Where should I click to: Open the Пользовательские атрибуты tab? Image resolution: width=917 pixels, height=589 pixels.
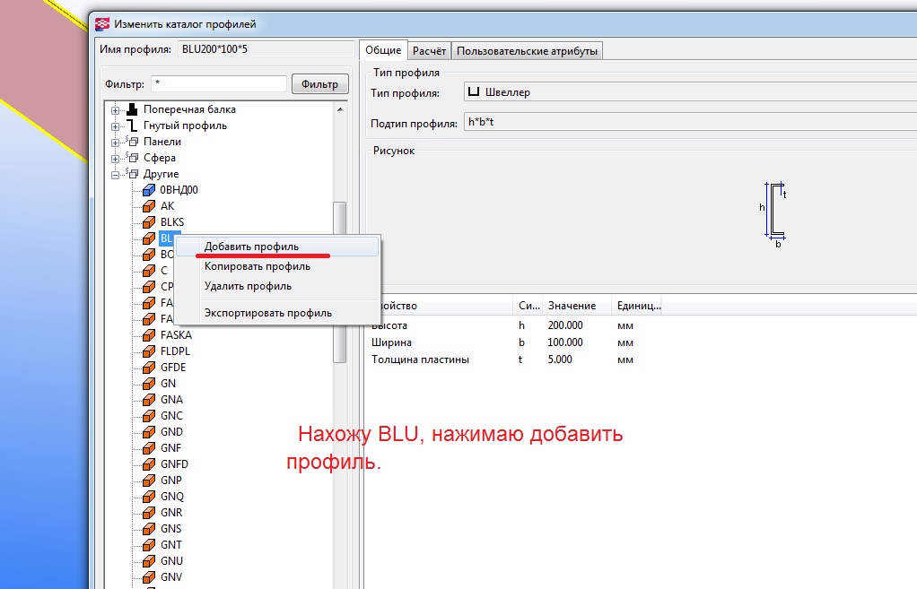[527, 51]
